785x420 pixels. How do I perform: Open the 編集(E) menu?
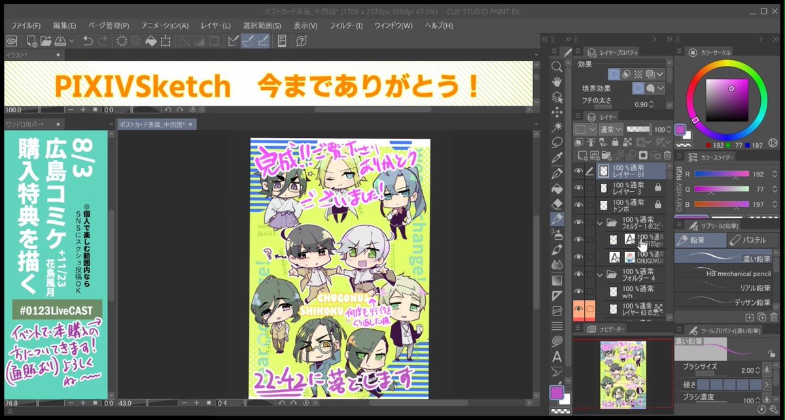pyautogui.click(x=65, y=25)
